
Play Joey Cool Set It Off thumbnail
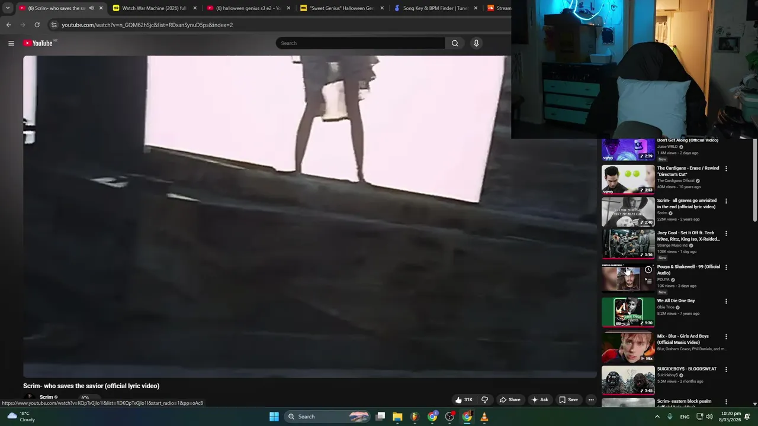click(628, 244)
